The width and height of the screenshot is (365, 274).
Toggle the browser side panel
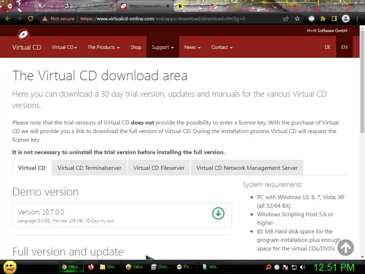tap(334, 19)
